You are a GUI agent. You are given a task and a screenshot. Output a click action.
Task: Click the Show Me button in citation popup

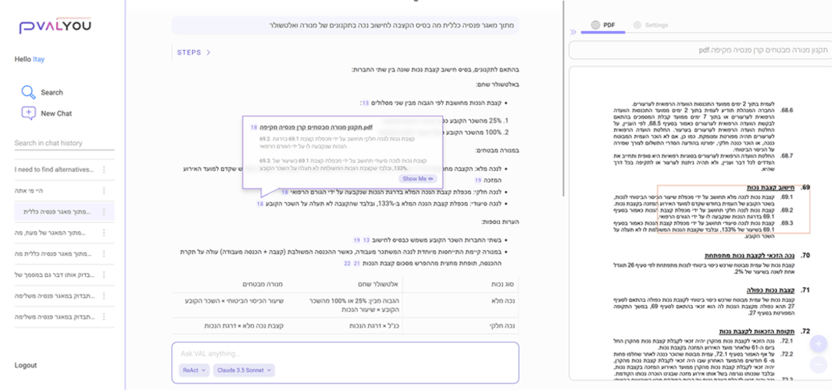click(418, 179)
